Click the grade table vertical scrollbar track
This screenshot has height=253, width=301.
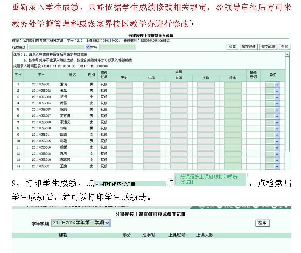(287, 111)
